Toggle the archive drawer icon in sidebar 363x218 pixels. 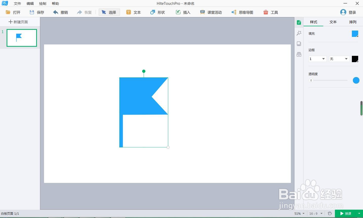[299, 54]
